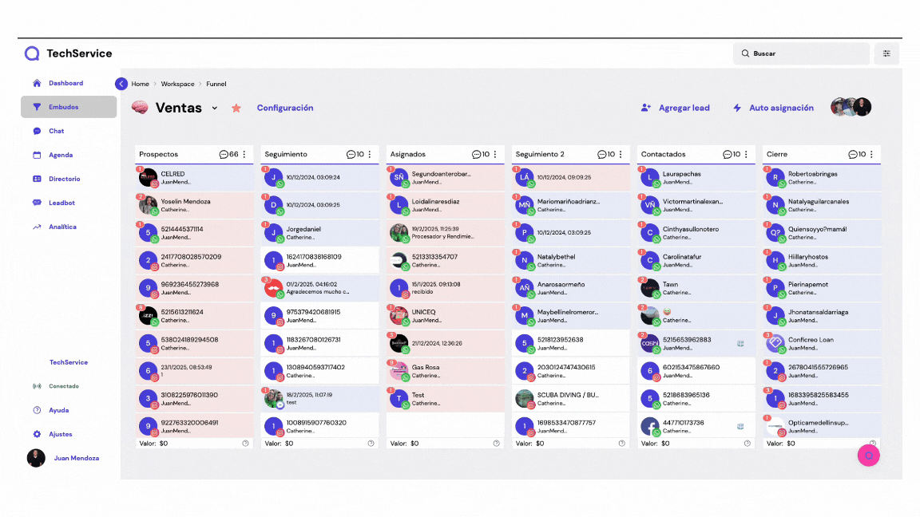
Task: Click the filter settings icon beside search
Action: [x=886, y=53]
